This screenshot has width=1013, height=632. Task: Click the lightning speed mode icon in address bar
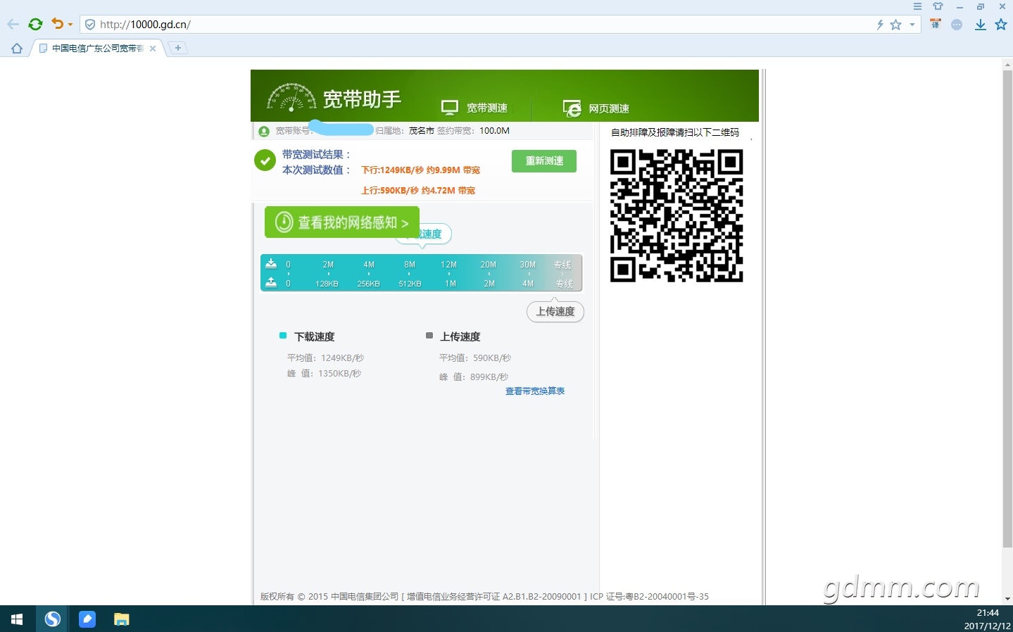[x=880, y=25]
